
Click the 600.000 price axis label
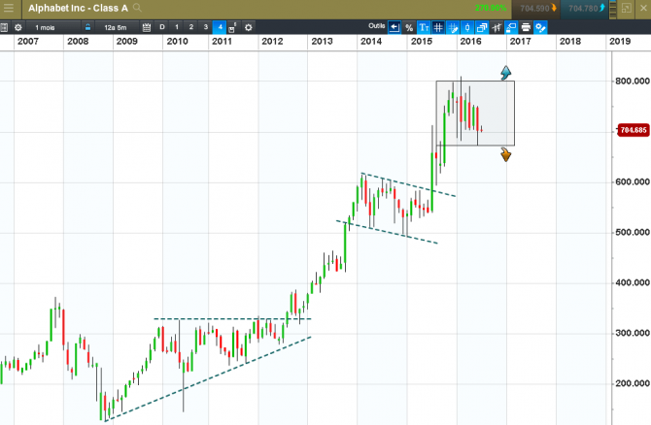pyautogui.click(x=633, y=182)
